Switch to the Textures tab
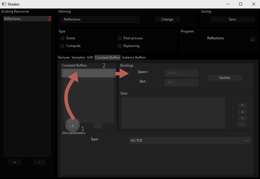260x179 pixels. pos(64,57)
